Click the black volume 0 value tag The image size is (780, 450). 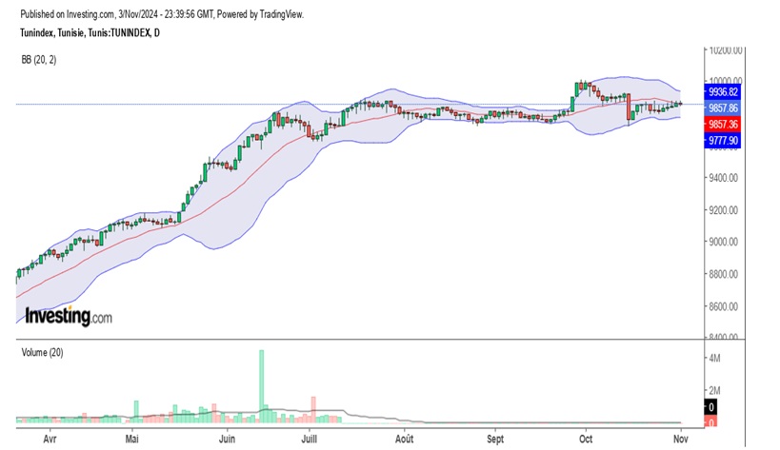[x=710, y=406]
